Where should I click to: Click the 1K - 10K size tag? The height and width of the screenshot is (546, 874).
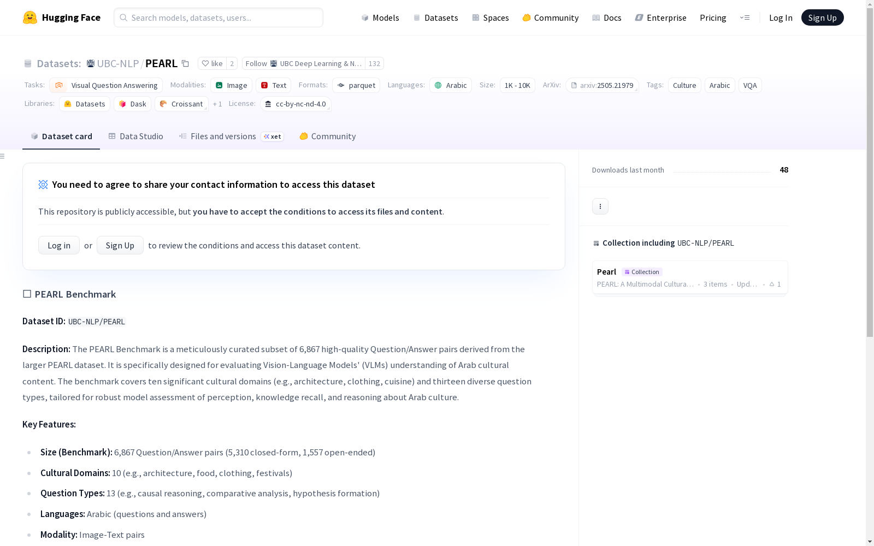[517, 85]
